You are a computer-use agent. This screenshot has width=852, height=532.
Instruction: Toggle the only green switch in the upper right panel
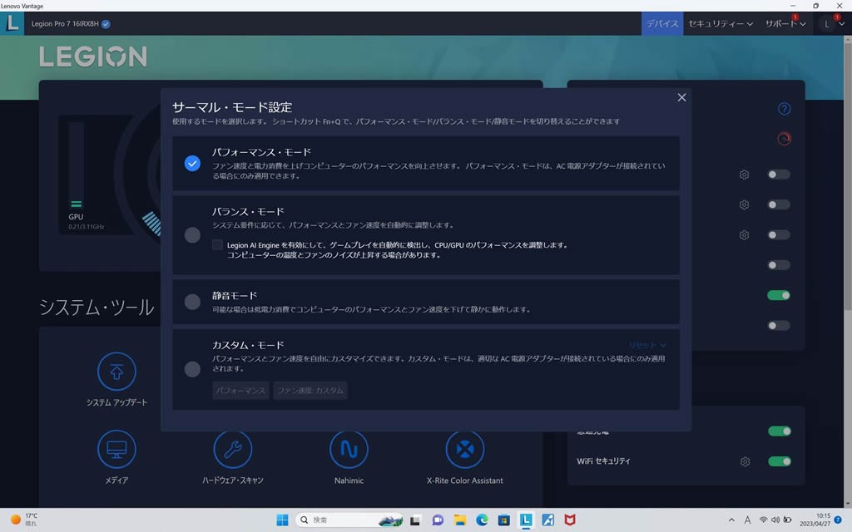pos(778,295)
